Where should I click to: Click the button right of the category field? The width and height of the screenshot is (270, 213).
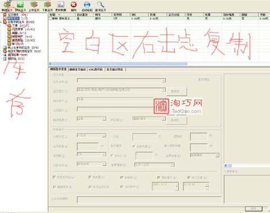(176, 92)
